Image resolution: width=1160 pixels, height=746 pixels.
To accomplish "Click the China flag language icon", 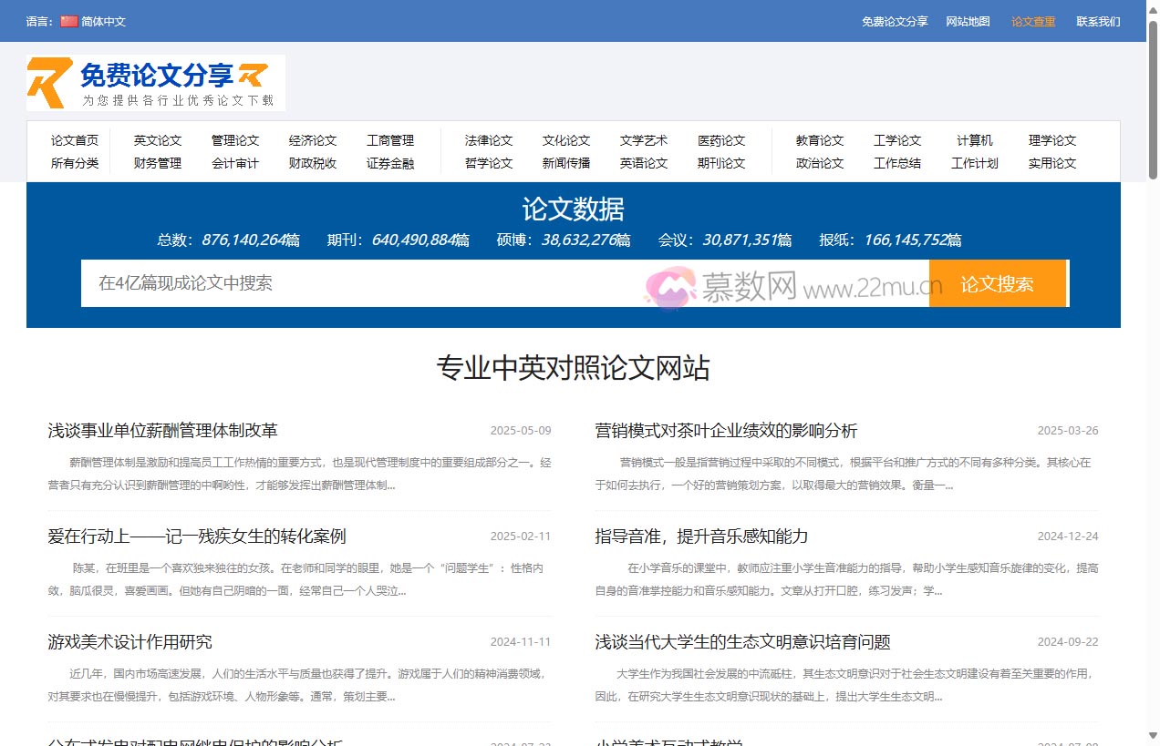I will pyautogui.click(x=69, y=20).
